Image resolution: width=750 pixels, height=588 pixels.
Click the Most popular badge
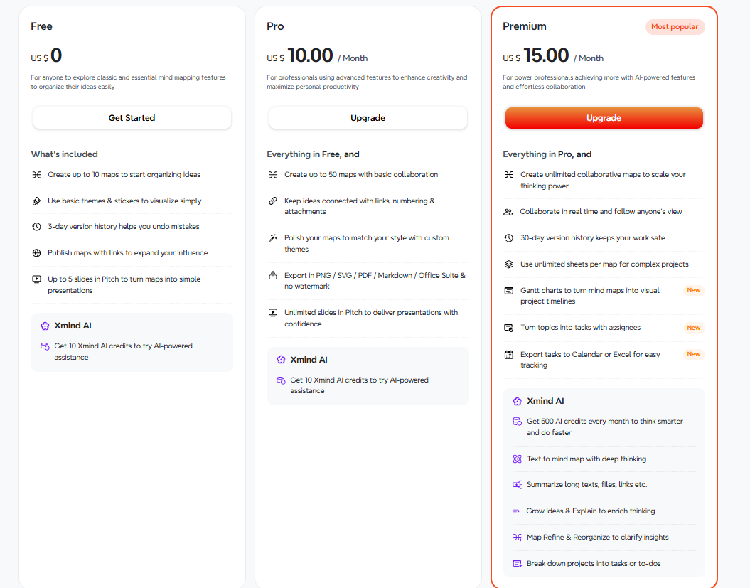tap(675, 27)
